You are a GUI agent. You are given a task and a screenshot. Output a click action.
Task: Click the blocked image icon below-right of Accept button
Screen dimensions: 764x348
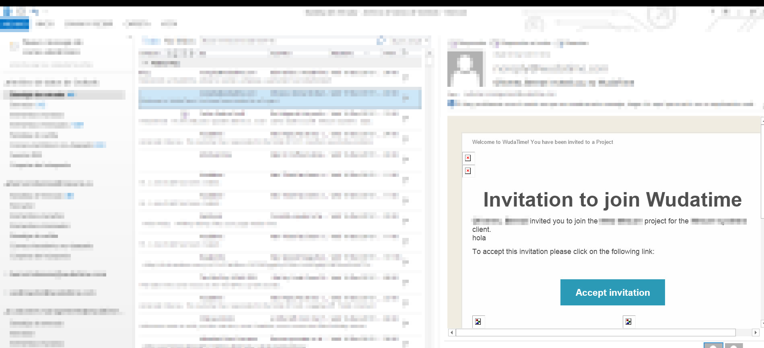[628, 321]
